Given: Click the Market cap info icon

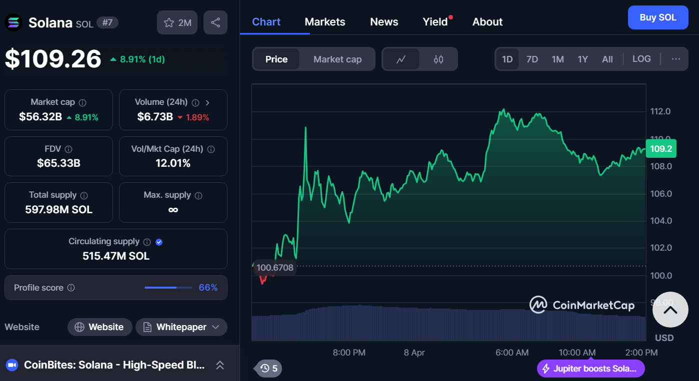Looking at the screenshot, I should [82, 102].
